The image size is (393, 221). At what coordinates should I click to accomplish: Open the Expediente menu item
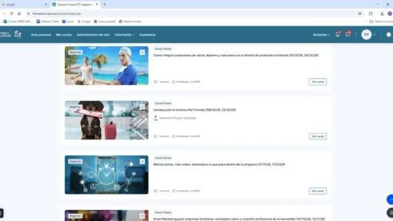(x=147, y=35)
